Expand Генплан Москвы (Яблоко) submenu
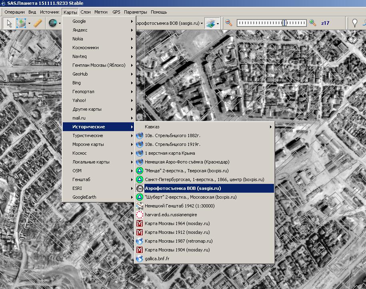 tap(99, 65)
